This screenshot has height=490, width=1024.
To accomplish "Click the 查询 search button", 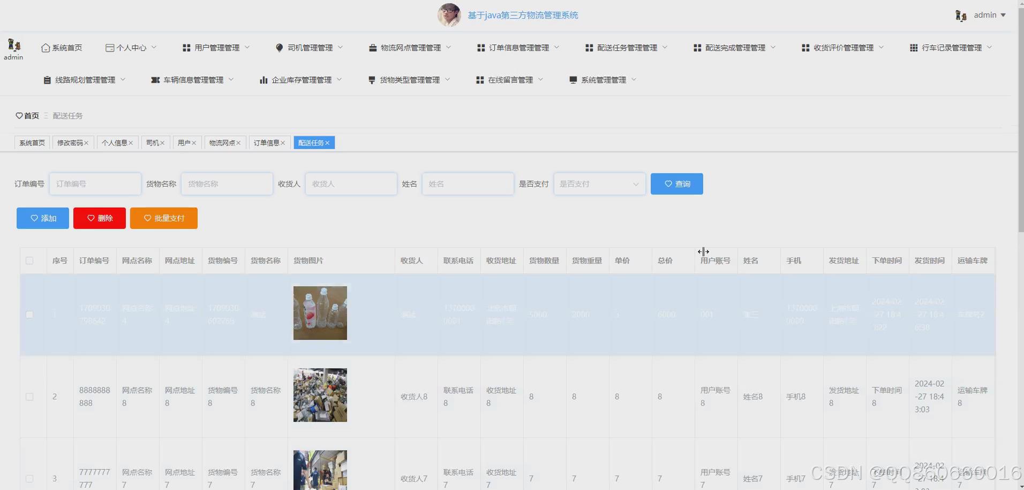I will (x=676, y=183).
